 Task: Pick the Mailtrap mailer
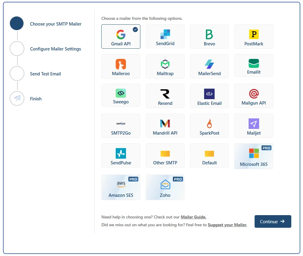[165, 66]
